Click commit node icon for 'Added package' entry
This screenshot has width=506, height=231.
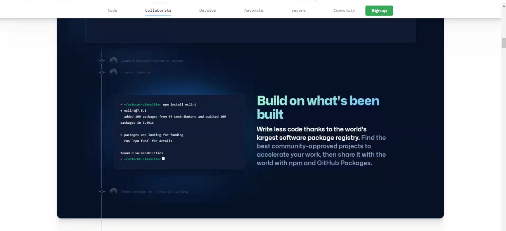tap(102, 191)
